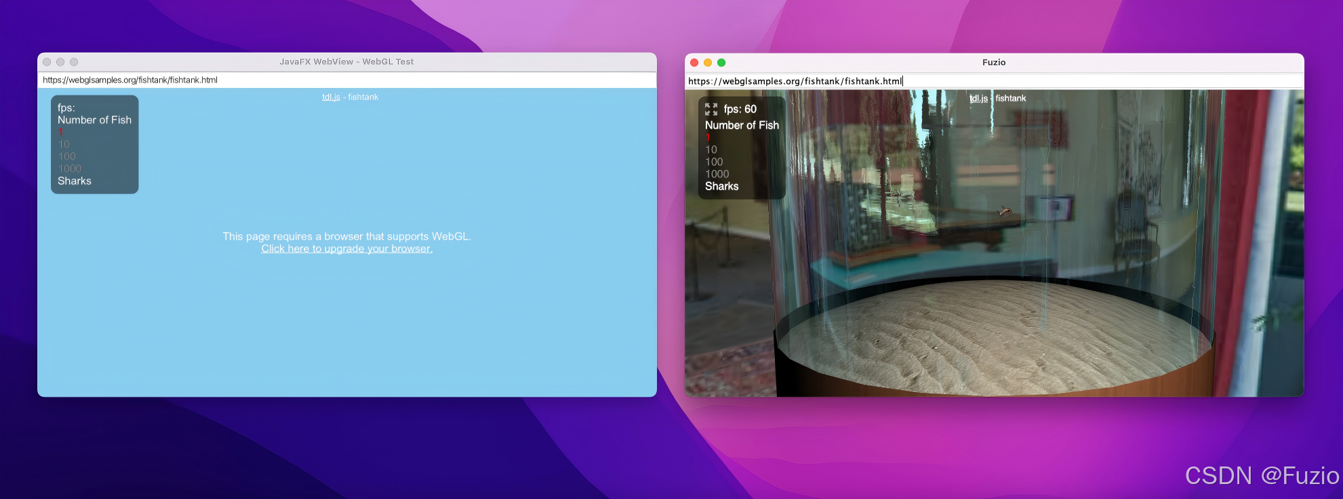Click the URL field in Fuzio window
This screenshot has height=499, width=1343.
995,81
